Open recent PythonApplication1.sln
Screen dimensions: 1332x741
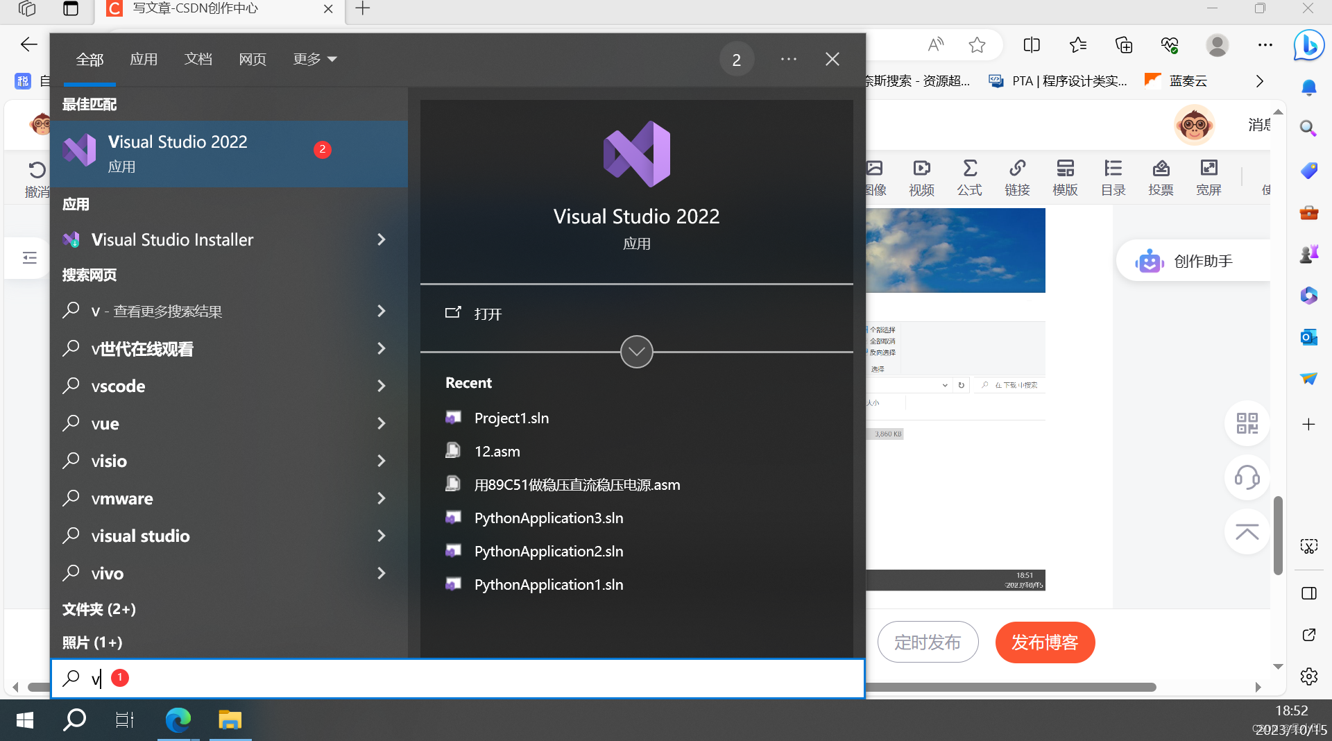[534, 584]
